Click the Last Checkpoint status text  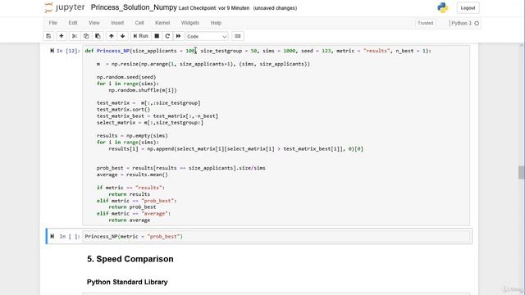point(214,8)
